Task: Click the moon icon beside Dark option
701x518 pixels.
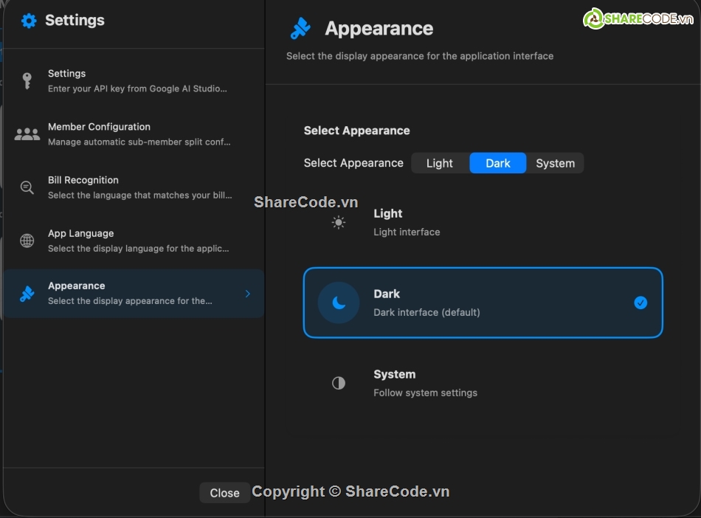Action: pyautogui.click(x=338, y=303)
